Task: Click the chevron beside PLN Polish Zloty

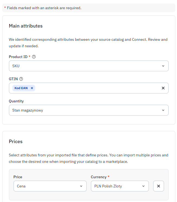Action: pos(143,186)
